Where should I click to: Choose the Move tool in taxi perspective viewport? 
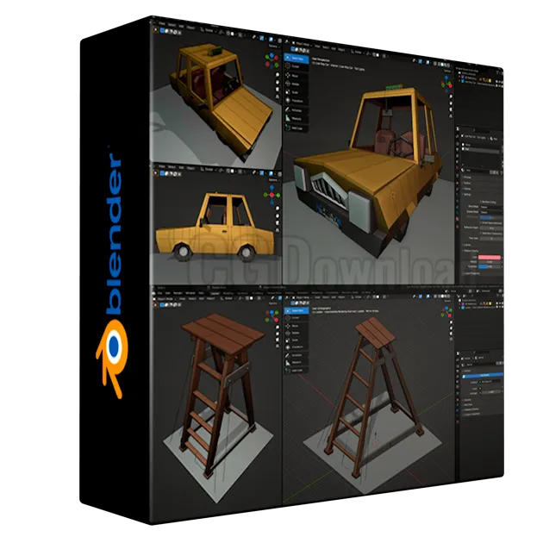pos(295,76)
